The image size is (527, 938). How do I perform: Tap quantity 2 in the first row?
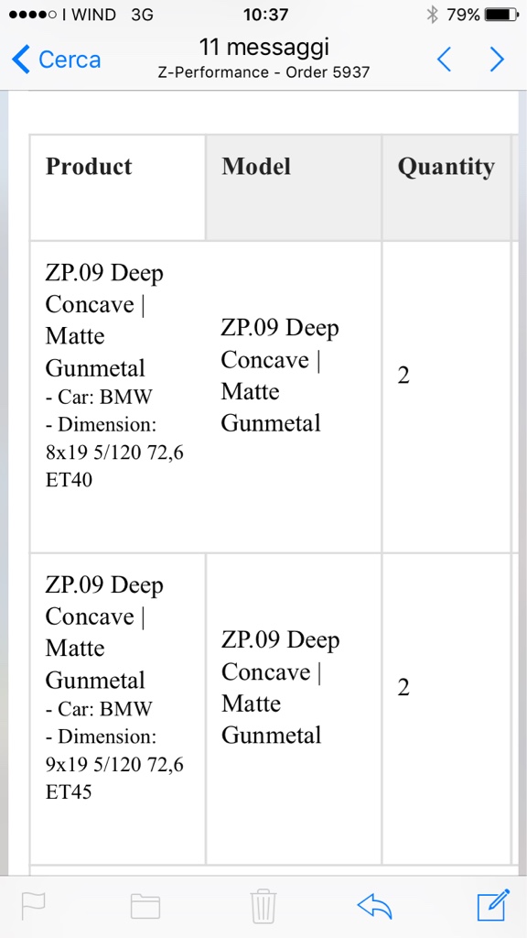pos(403,376)
